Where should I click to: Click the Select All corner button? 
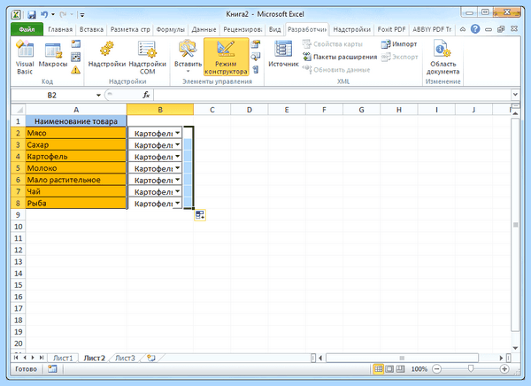tap(19, 110)
